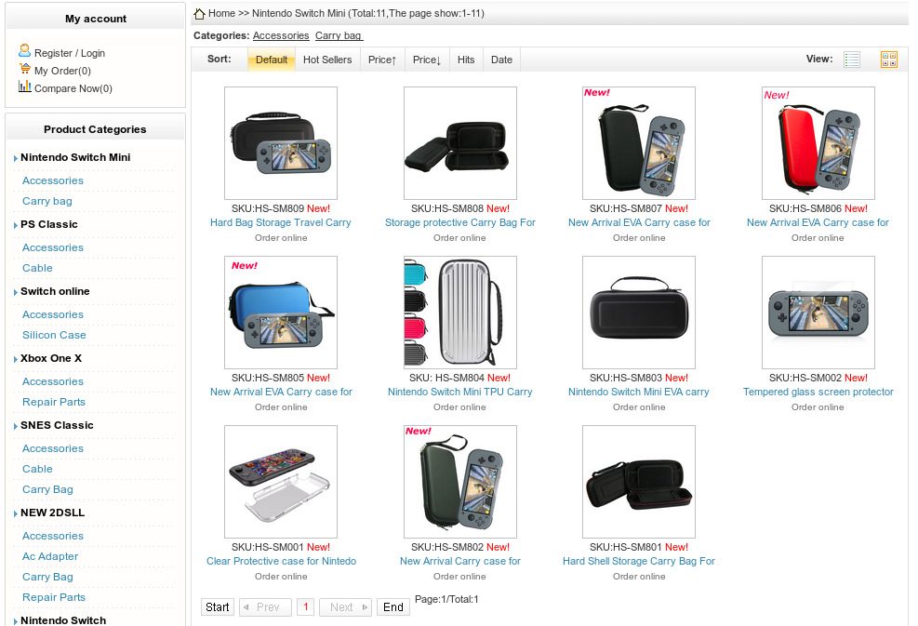918x626 pixels.
Task: Click the End pagination button
Action: click(393, 607)
